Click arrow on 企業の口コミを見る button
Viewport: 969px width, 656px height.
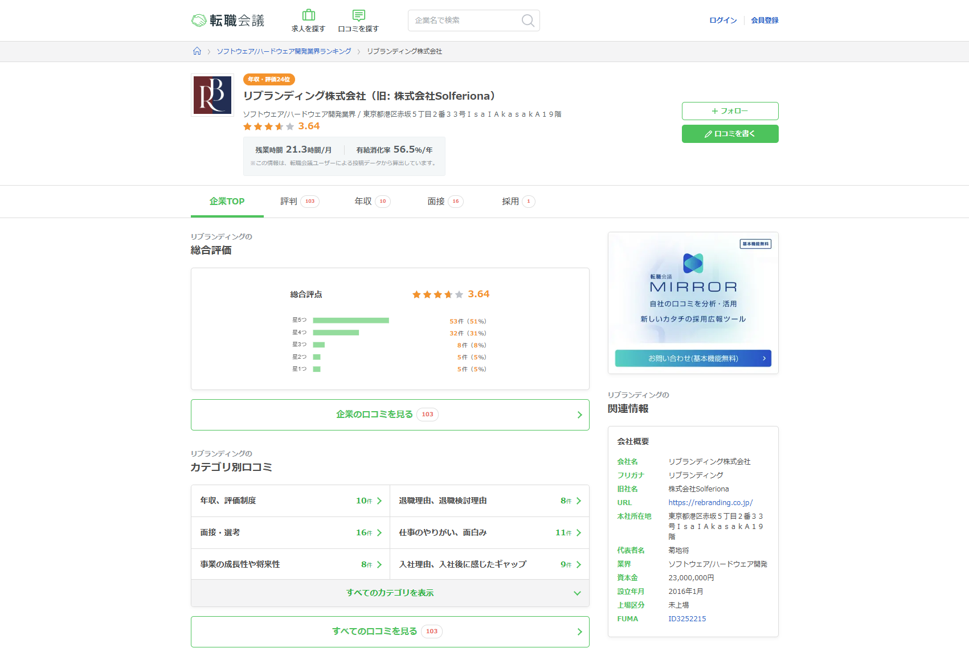(579, 415)
